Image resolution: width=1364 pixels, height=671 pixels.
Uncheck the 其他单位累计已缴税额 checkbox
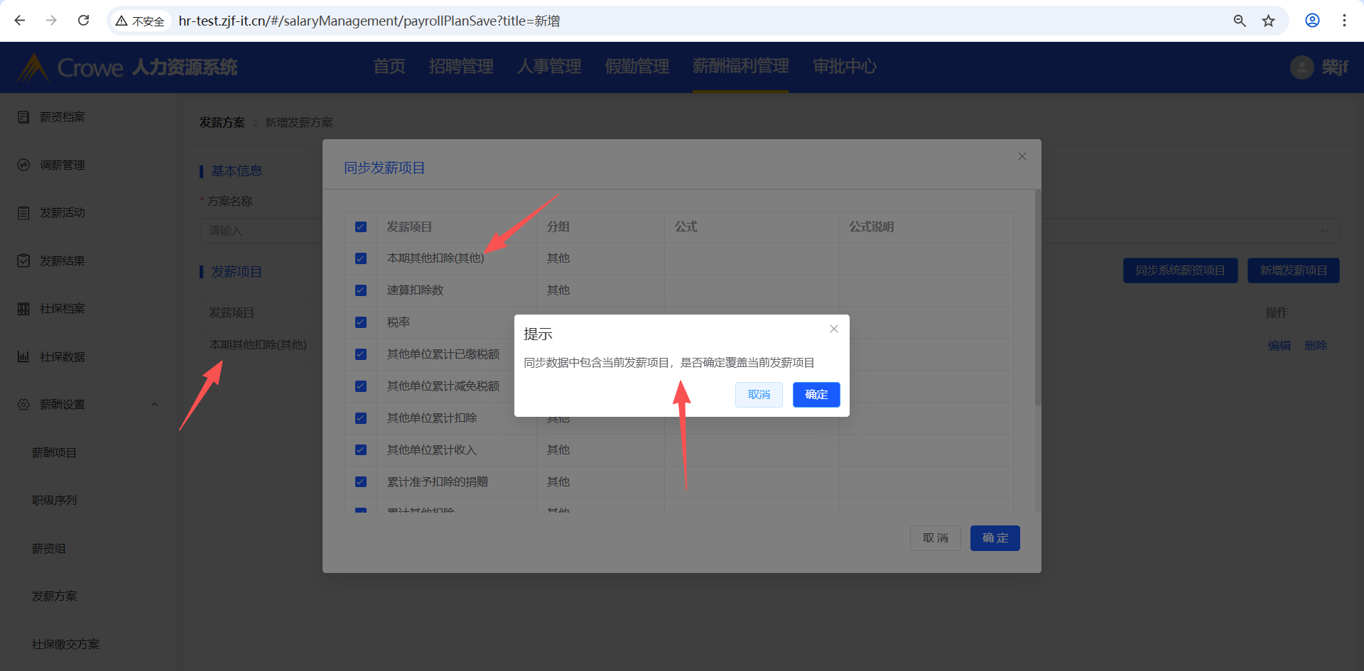(361, 354)
